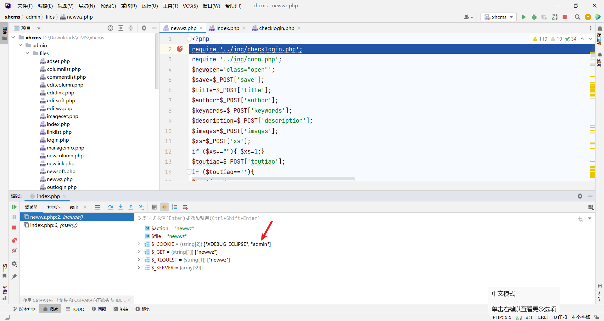This screenshot has width=604, height=321.
Task: Open the 重构(R) menu
Action: [x=129, y=6]
